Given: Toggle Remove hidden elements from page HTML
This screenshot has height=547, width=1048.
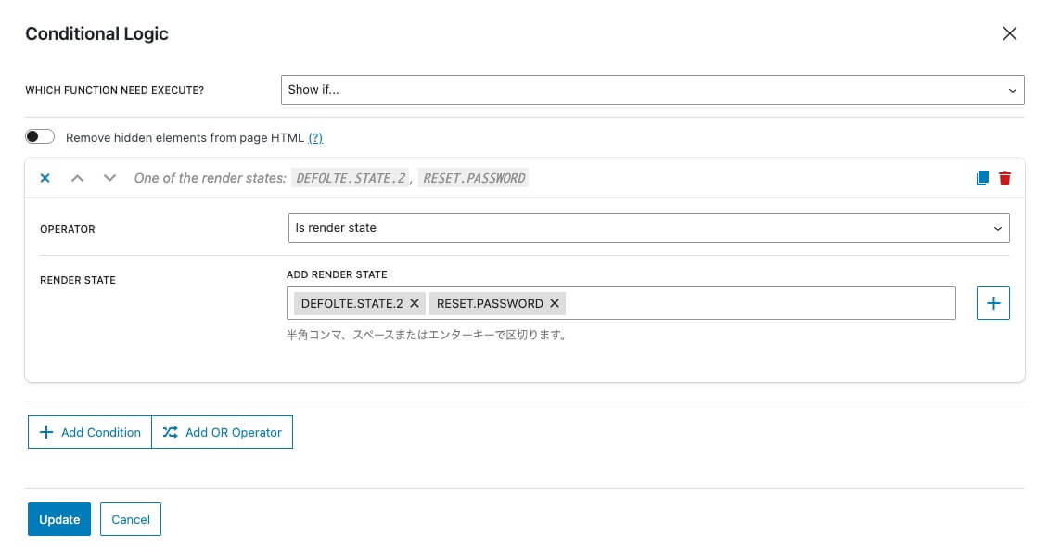Looking at the screenshot, I should [40, 137].
